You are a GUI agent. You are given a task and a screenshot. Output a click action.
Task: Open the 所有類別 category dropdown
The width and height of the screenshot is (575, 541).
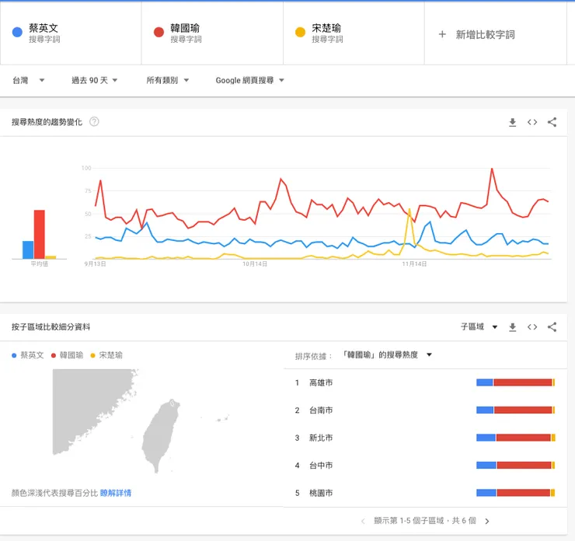[168, 80]
